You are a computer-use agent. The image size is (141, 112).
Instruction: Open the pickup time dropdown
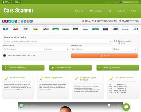pos(57,49)
